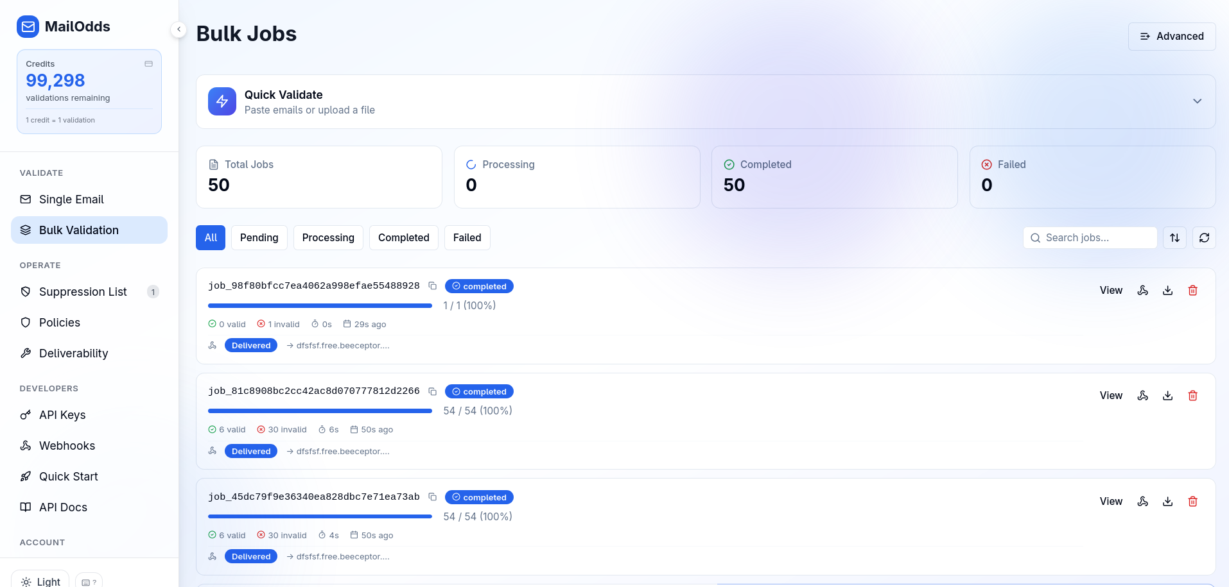Copy job ID job_45dc79f9e36340ea828dbc7e71ea73ab
Viewport: 1229px width, 587px height.
(433, 497)
